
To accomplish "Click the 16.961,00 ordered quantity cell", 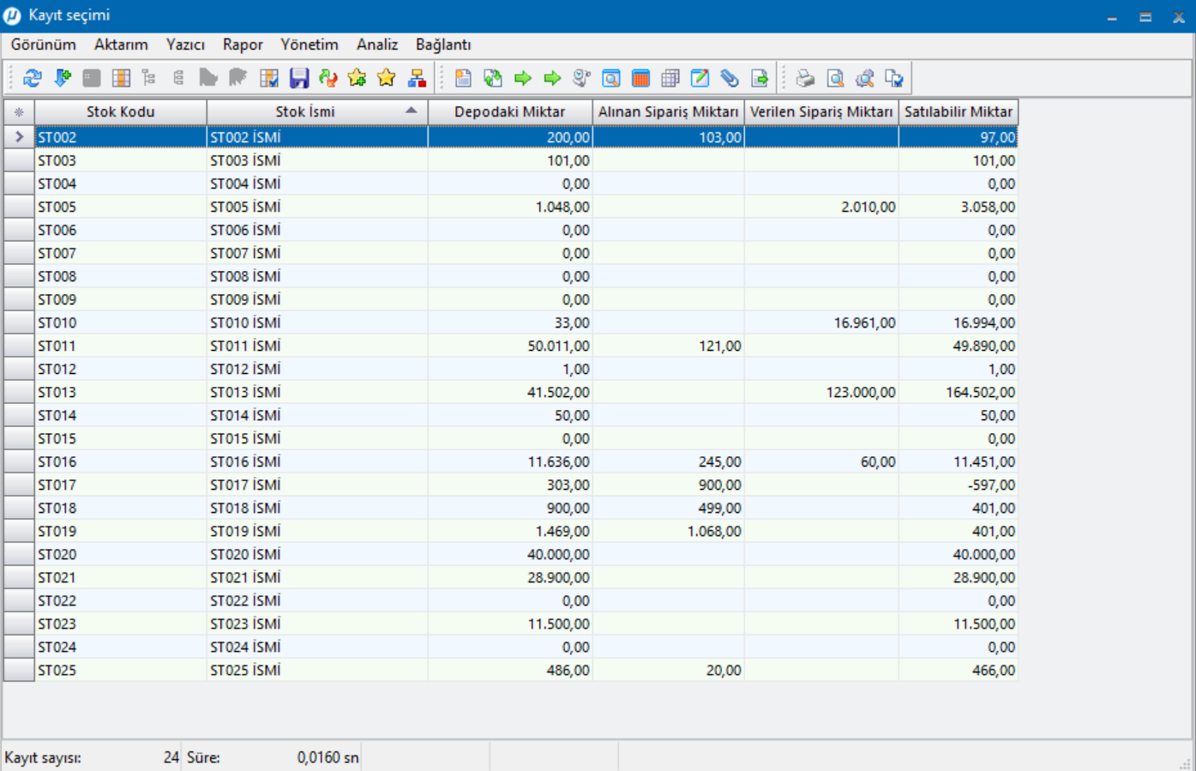I will 821,322.
